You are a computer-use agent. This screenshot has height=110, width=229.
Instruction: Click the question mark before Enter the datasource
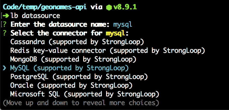point(5,25)
